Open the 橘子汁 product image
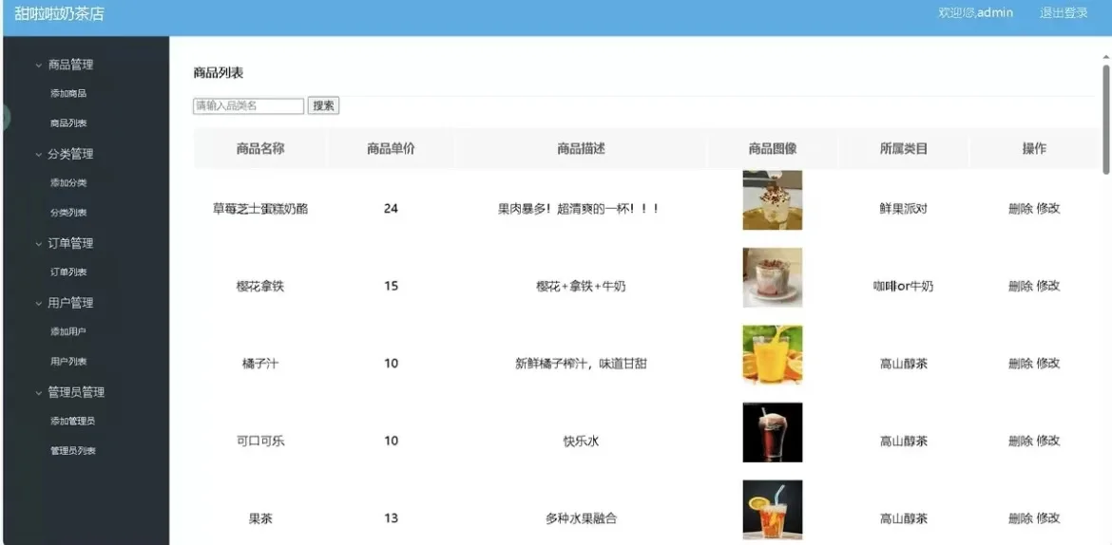The height and width of the screenshot is (545, 1112). [773, 355]
